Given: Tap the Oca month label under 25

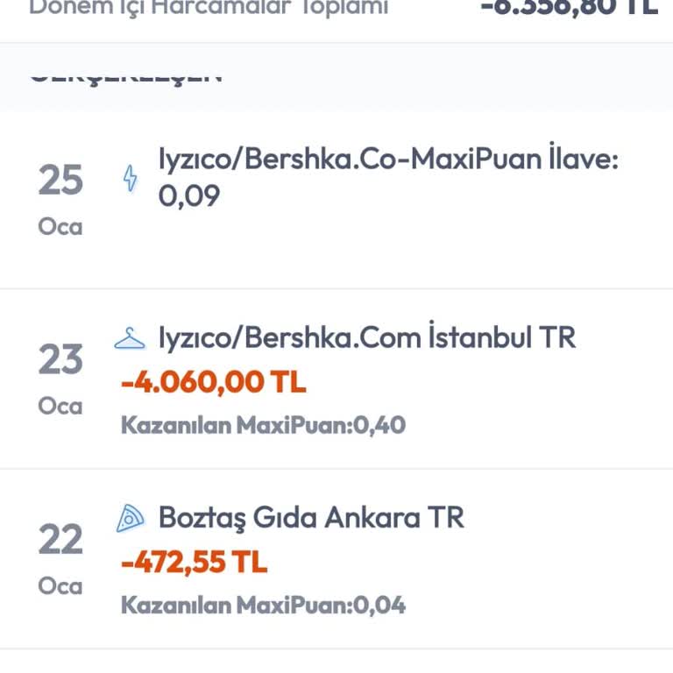Looking at the screenshot, I should point(60,227).
